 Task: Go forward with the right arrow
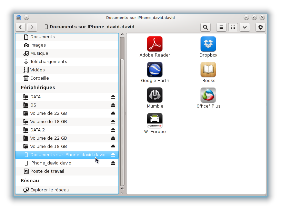pos(32,27)
